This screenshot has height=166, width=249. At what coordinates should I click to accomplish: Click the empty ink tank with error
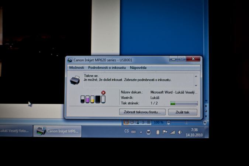103,99
